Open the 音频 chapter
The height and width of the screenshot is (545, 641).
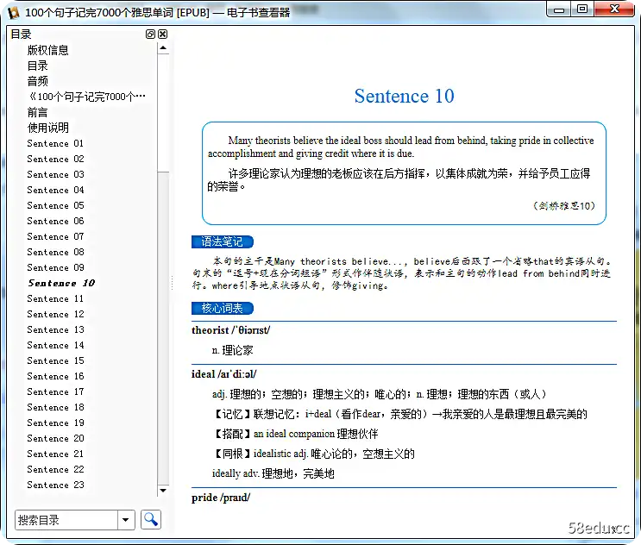pyautogui.click(x=38, y=81)
